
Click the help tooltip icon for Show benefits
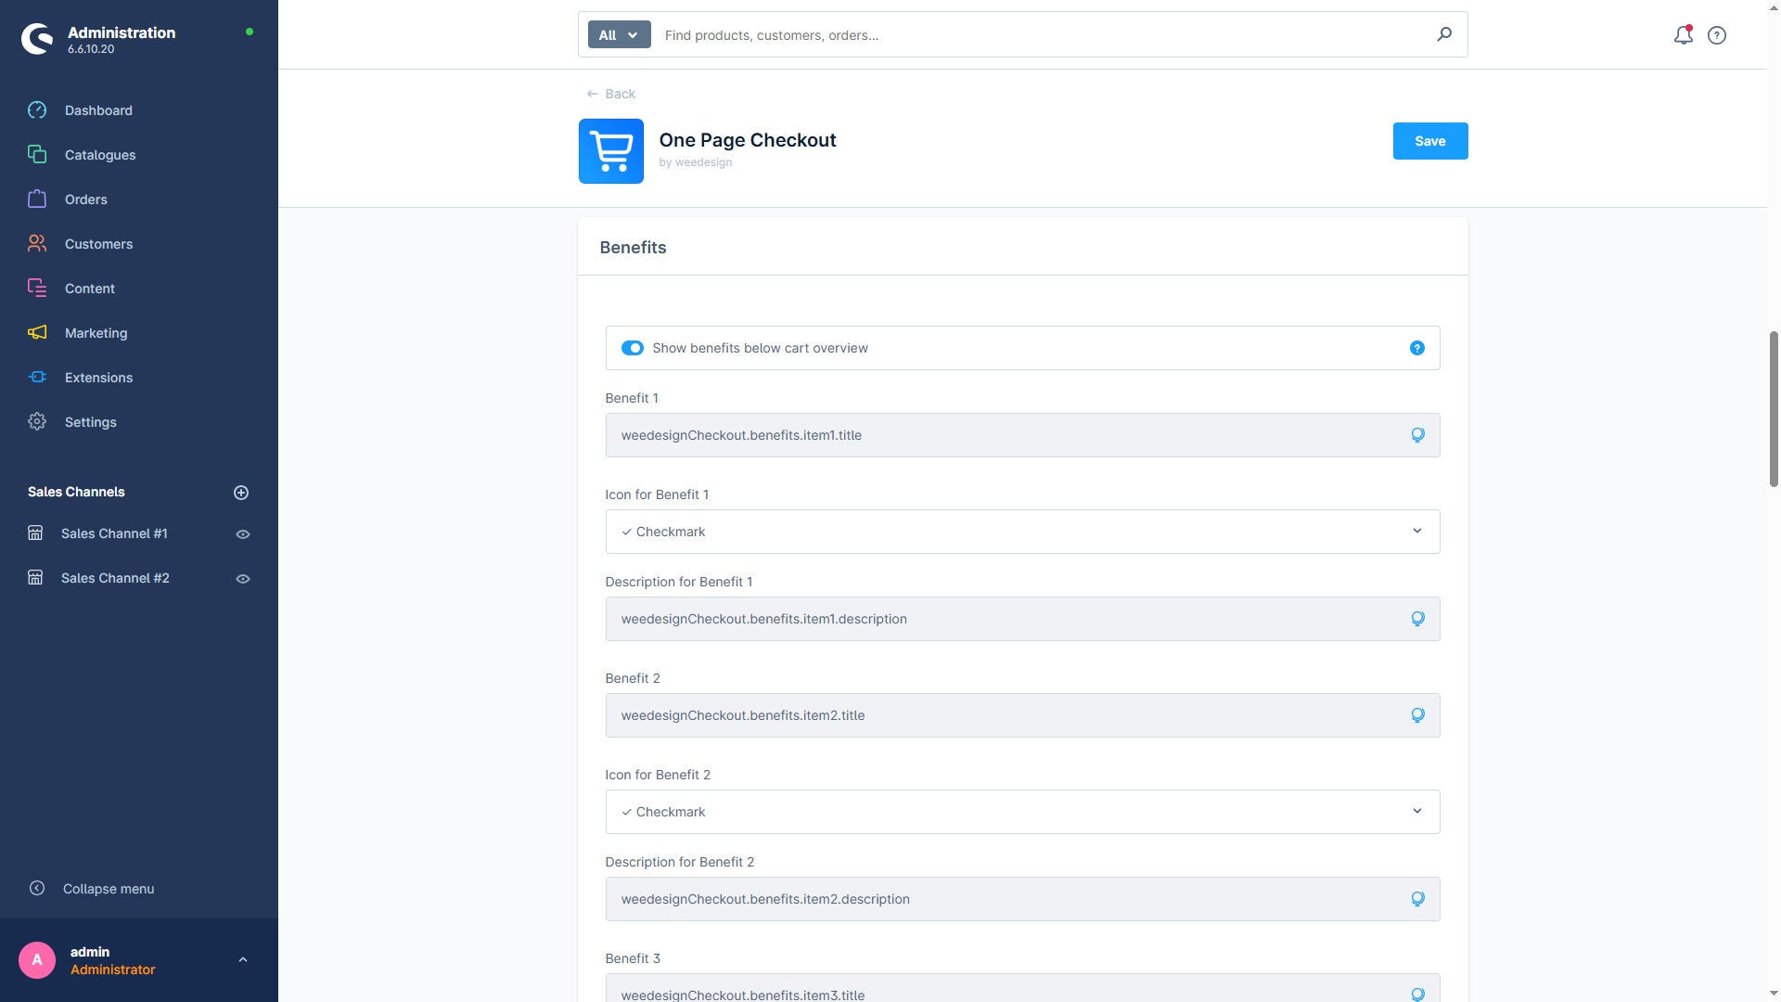1417,348
